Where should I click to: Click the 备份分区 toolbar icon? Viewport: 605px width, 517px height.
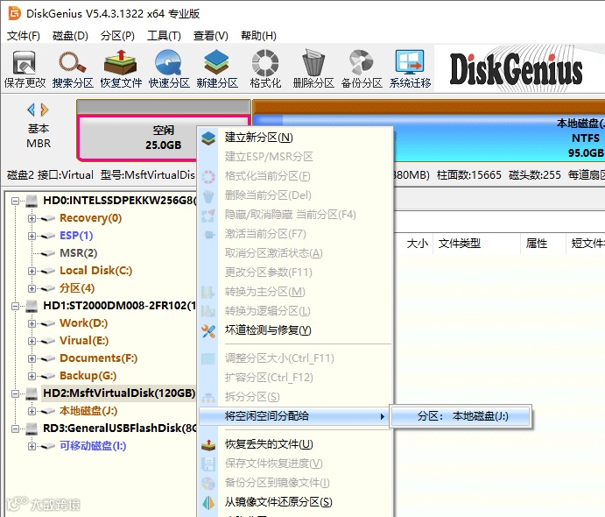(361, 62)
